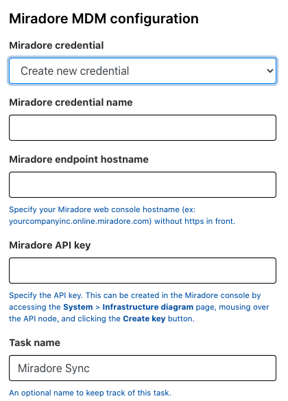
Task: Click the Miradore credential label
Action: [x=56, y=45]
